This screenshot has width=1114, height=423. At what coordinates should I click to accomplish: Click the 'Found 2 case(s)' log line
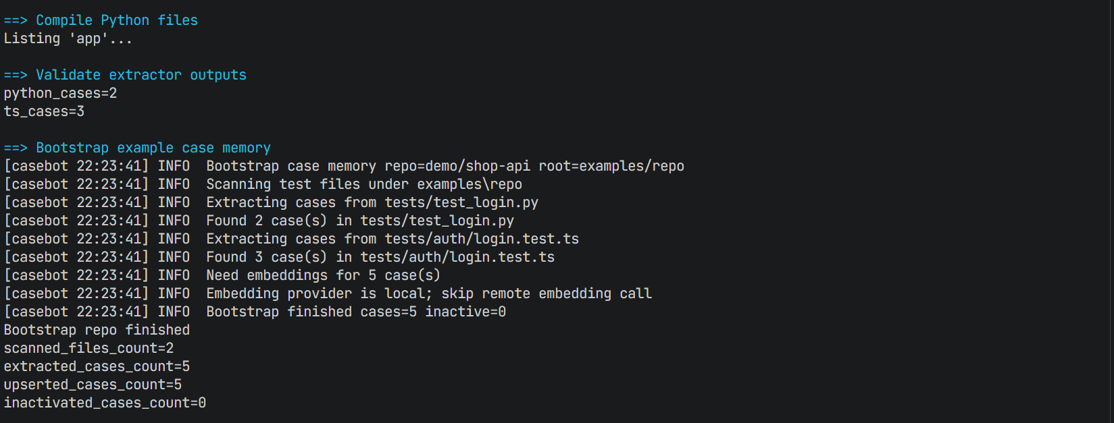[259, 221]
